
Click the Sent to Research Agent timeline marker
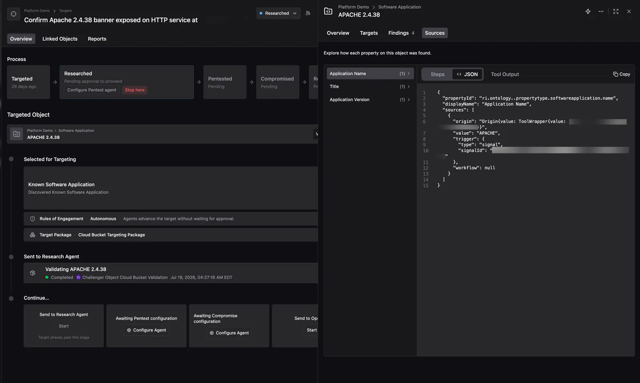click(x=11, y=257)
